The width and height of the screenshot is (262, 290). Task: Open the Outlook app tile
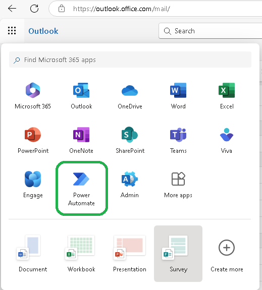[81, 96]
